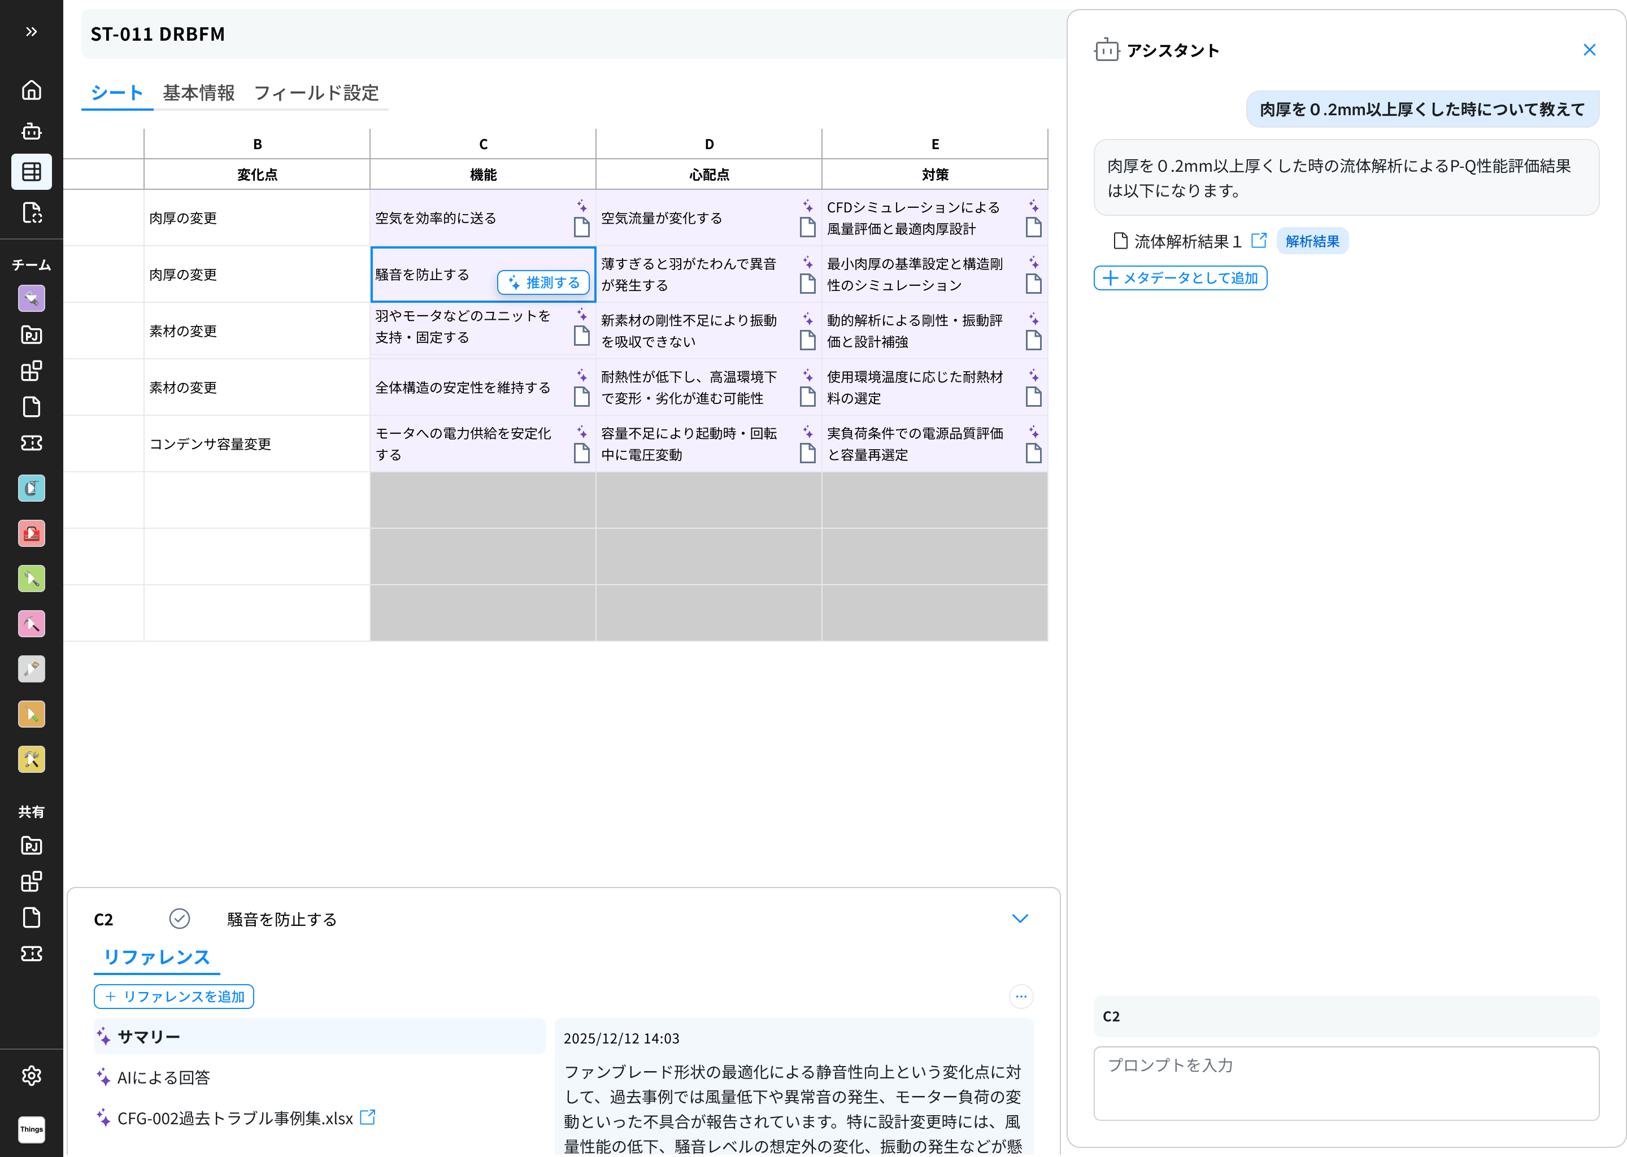Open the blocks icon under チーム
This screenshot has height=1157, width=1627.
coord(31,371)
